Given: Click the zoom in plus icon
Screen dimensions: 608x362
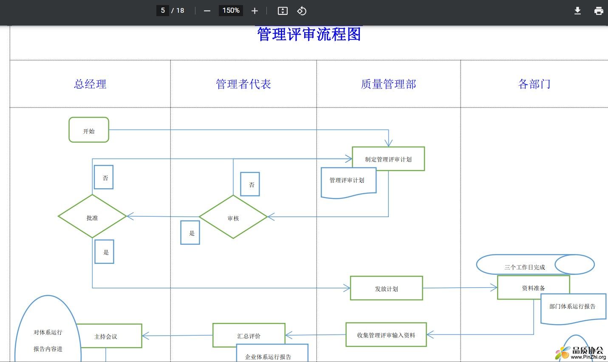Looking at the screenshot, I should click(255, 11).
